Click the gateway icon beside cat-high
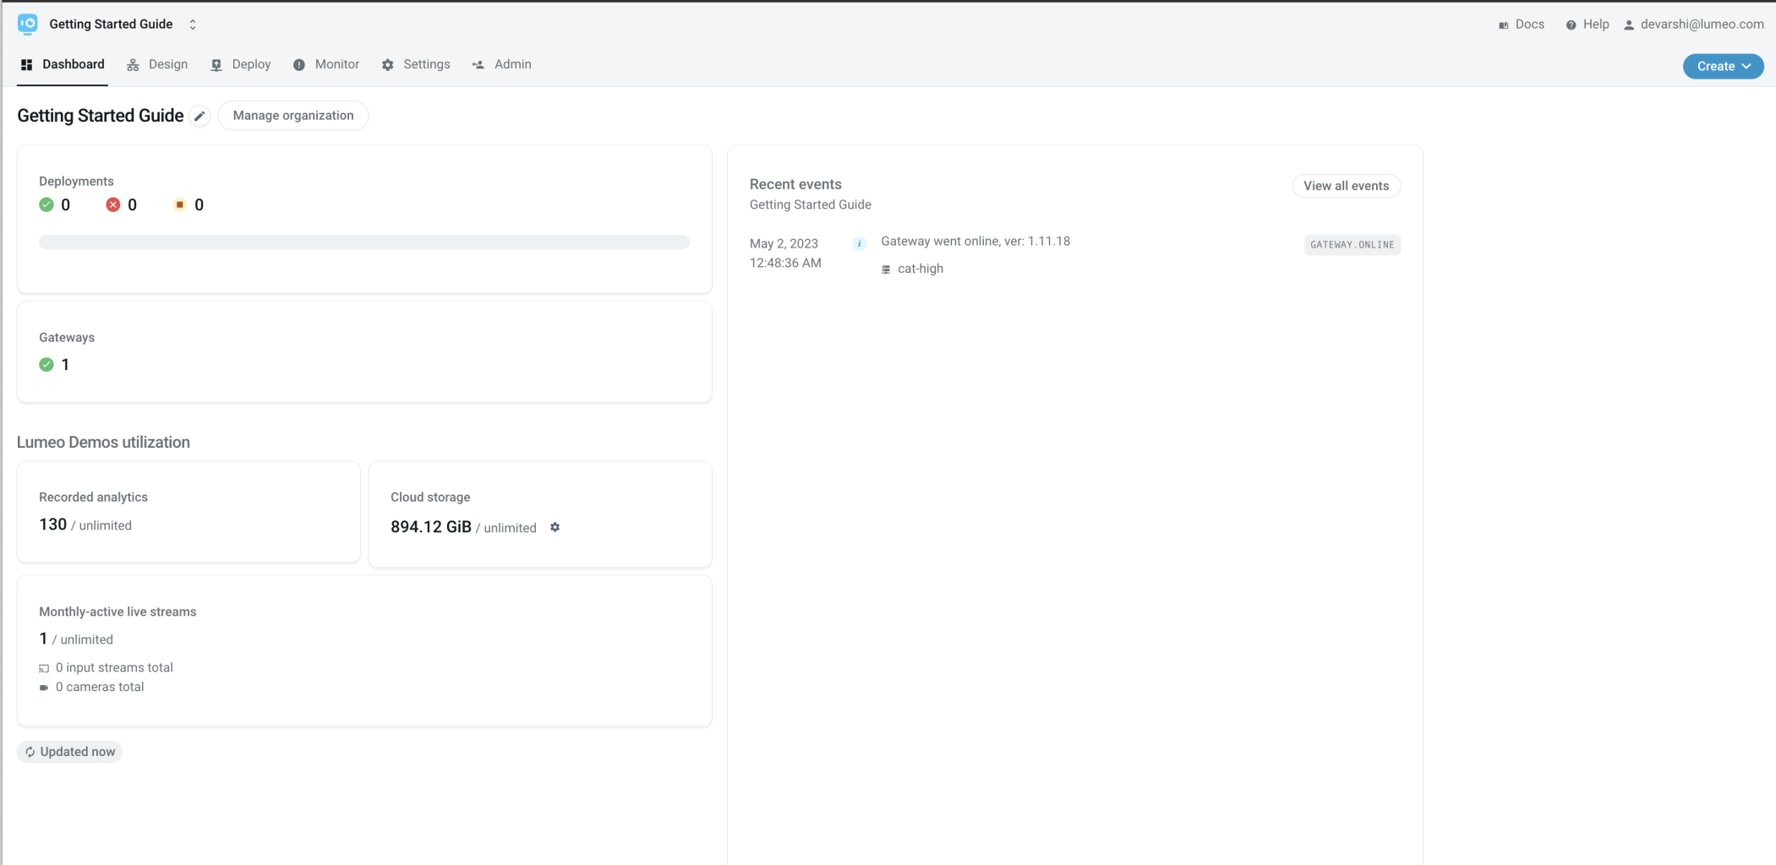The width and height of the screenshot is (1776, 865). [886, 269]
